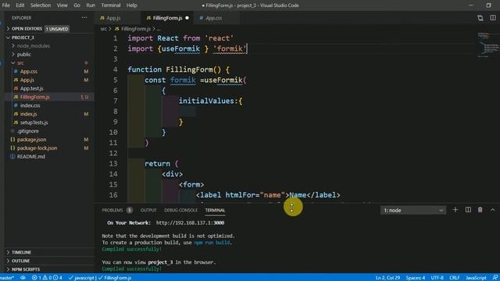The height and width of the screenshot is (281, 500).
Task: Click the code minimap overview
Action: 487,44
